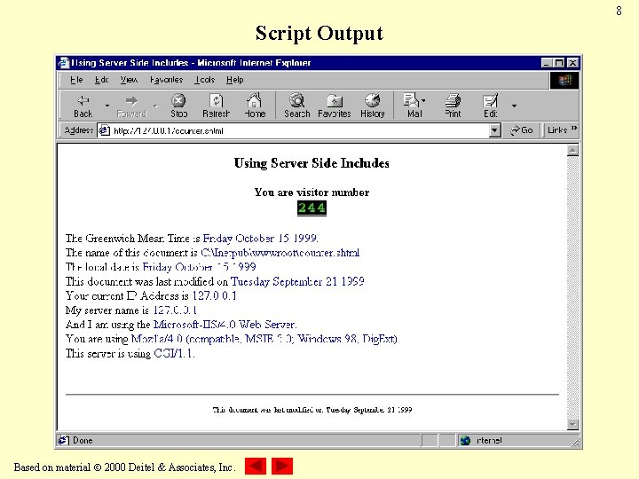639x479 pixels.
Task: Click the Windows logo throbber icon
Action: click(x=564, y=80)
